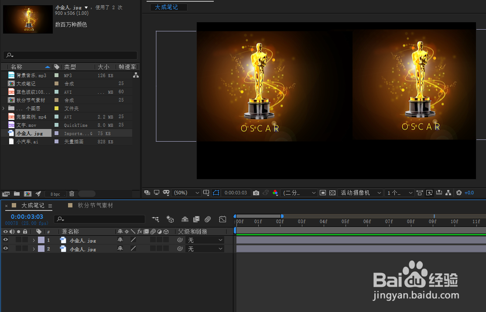Click the pixel aspect ratio correction icon
Screen dimensions: 486x312
click(420, 193)
